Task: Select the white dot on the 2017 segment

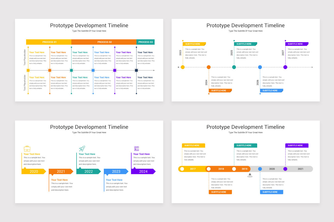Action: pos(182,169)
